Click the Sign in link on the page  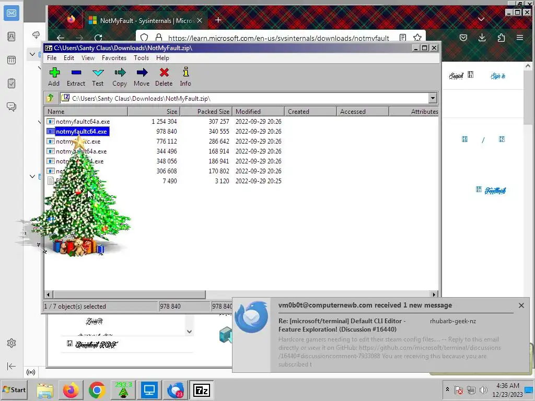point(498,76)
